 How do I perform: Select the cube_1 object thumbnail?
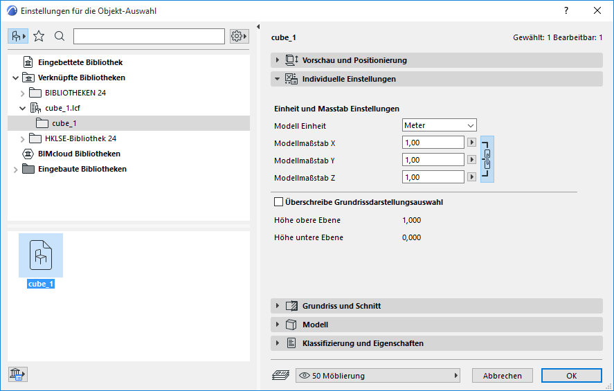click(41, 255)
